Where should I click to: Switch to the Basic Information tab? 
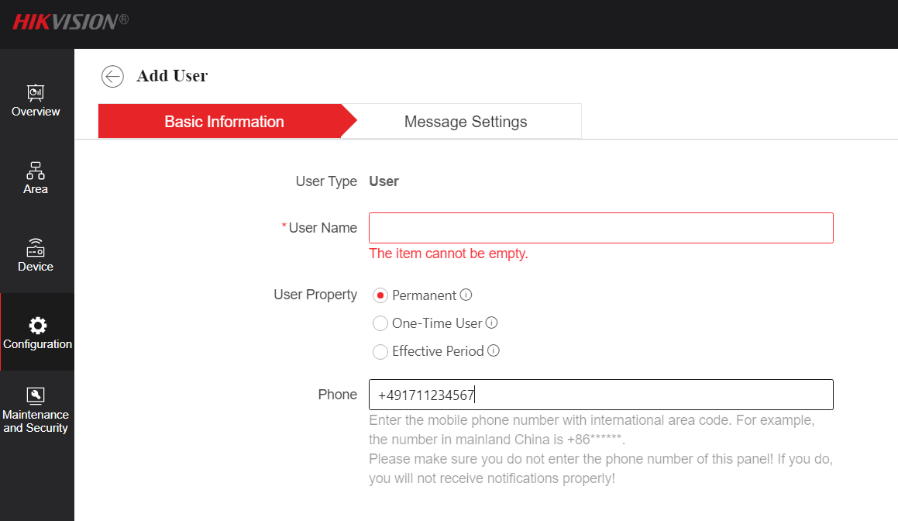coord(224,122)
